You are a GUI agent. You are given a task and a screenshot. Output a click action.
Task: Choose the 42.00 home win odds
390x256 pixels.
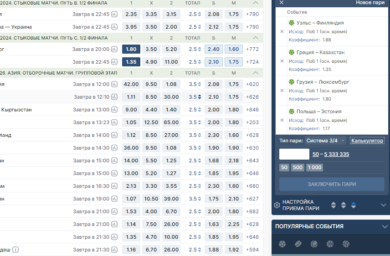coord(131,84)
